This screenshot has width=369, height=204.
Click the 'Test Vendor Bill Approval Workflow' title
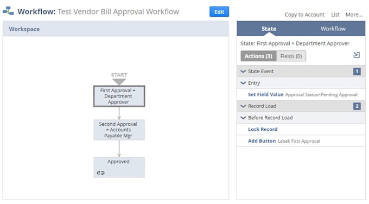click(118, 11)
